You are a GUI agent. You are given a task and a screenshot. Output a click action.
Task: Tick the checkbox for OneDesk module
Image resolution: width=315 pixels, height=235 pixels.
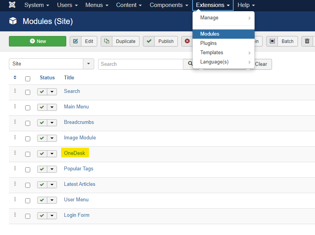pos(28,154)
